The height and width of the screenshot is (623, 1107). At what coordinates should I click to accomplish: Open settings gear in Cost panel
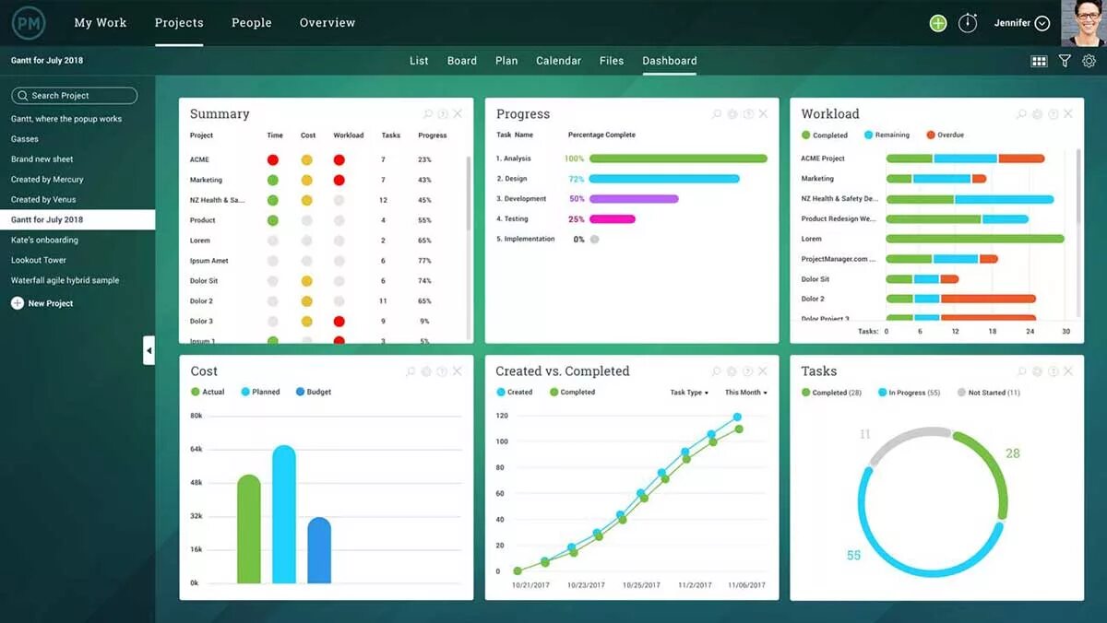pos(426,371)
